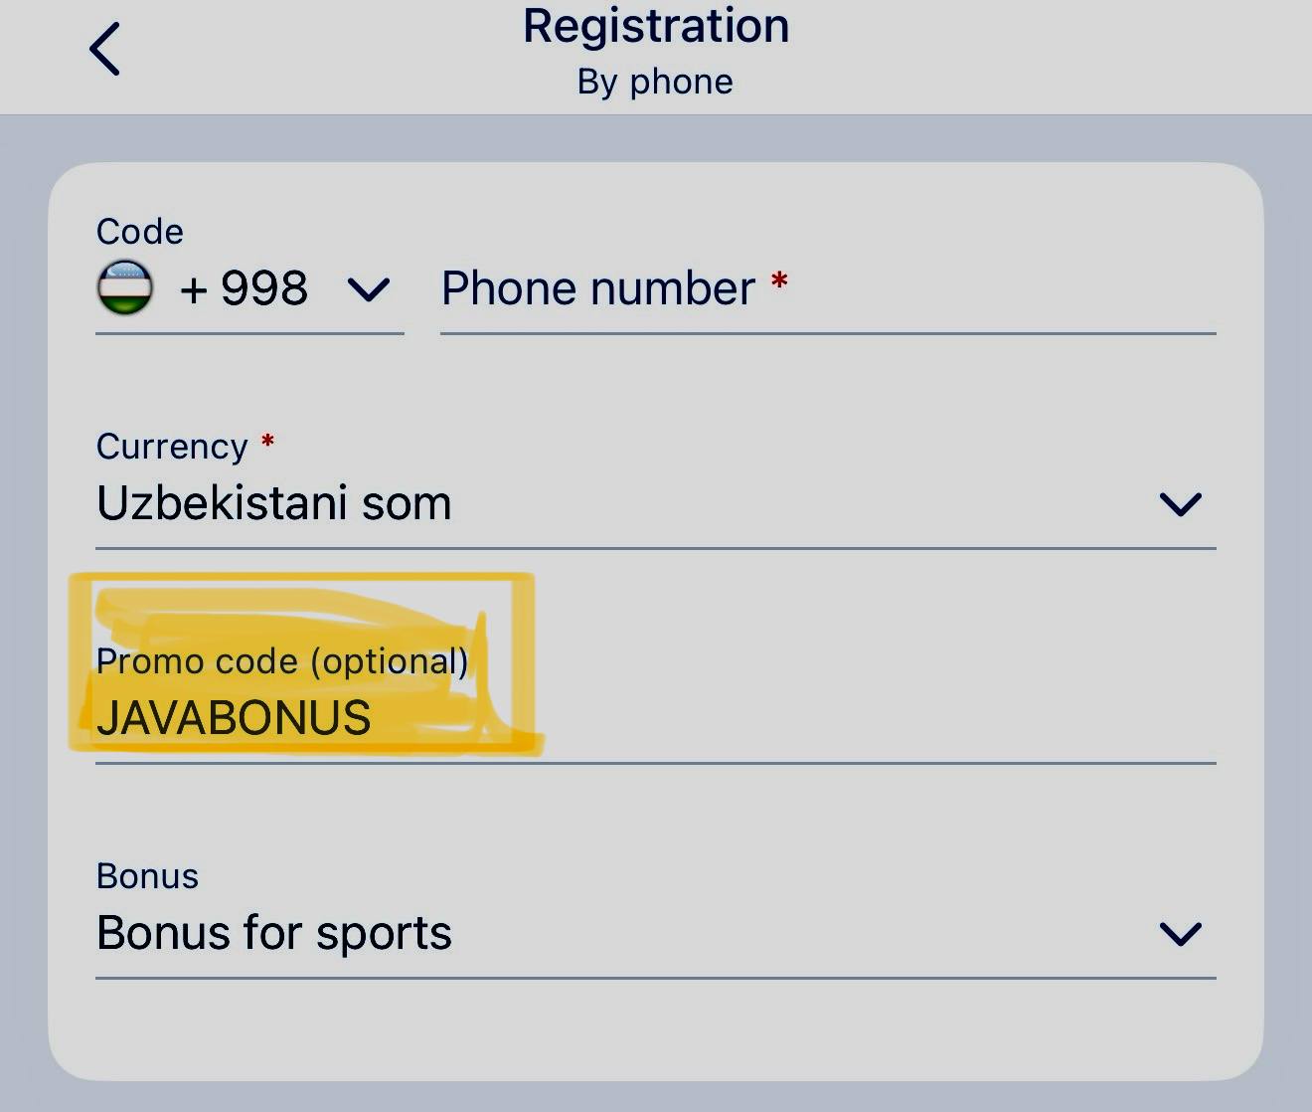Click the red asterisk beside Phone number
The image size is (1312, 1112).
[x=779, y=283]
